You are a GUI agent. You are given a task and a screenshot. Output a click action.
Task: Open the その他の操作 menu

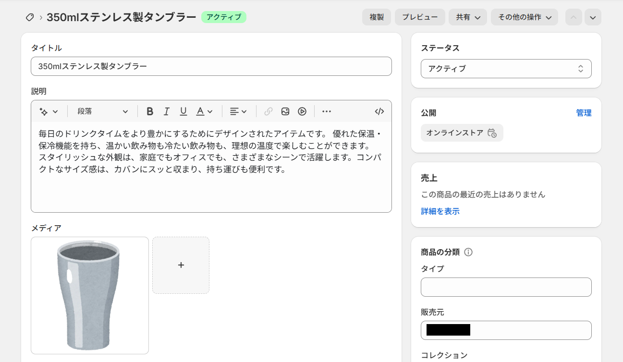click(x=524, y=17)
